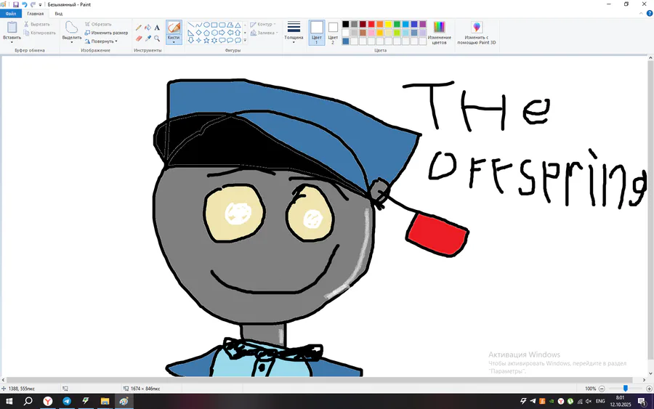Click the ENG language indicator

point(600,401)
